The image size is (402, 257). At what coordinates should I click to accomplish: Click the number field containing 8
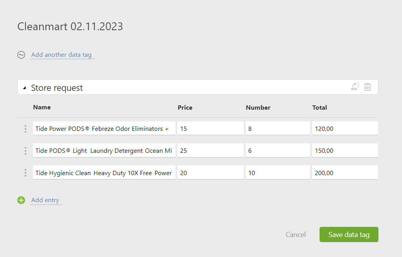(278, 128)
